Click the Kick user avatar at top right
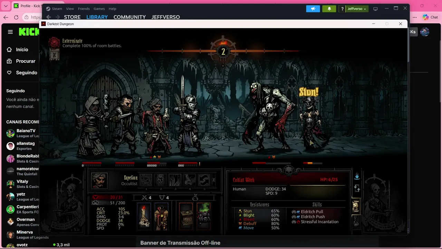442x249 pixels. tap(424, 32)
